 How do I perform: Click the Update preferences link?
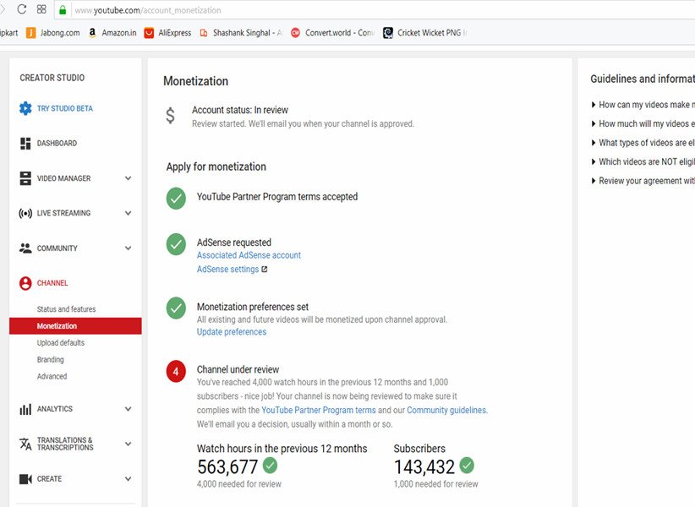(232, 331)
